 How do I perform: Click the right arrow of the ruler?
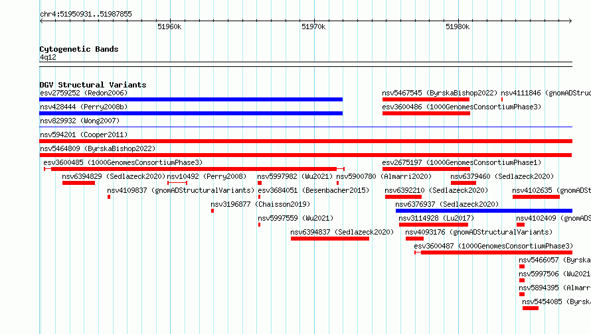click(570, 21)
